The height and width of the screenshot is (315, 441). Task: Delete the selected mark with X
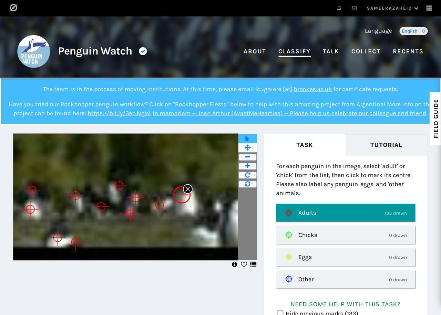188,189
